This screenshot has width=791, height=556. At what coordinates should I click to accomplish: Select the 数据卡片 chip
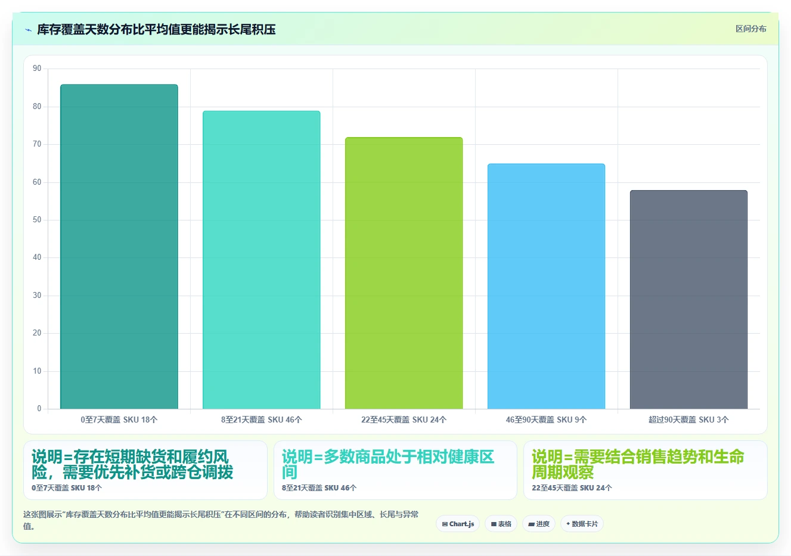click(582, 524)
